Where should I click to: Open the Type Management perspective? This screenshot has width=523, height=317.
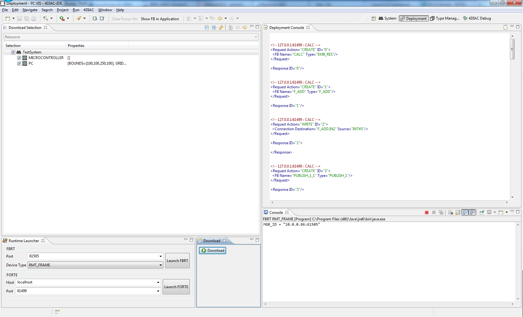pos(445,18)
